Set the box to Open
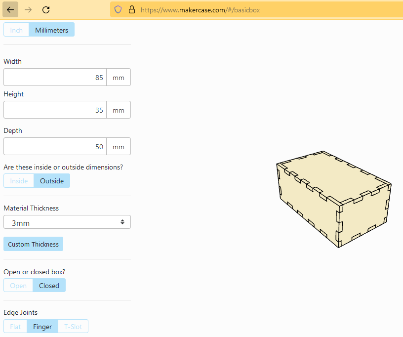 click(x=18, y=285)
